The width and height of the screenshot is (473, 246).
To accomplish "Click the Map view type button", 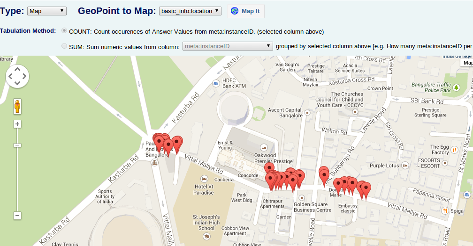I will (466, 63).
